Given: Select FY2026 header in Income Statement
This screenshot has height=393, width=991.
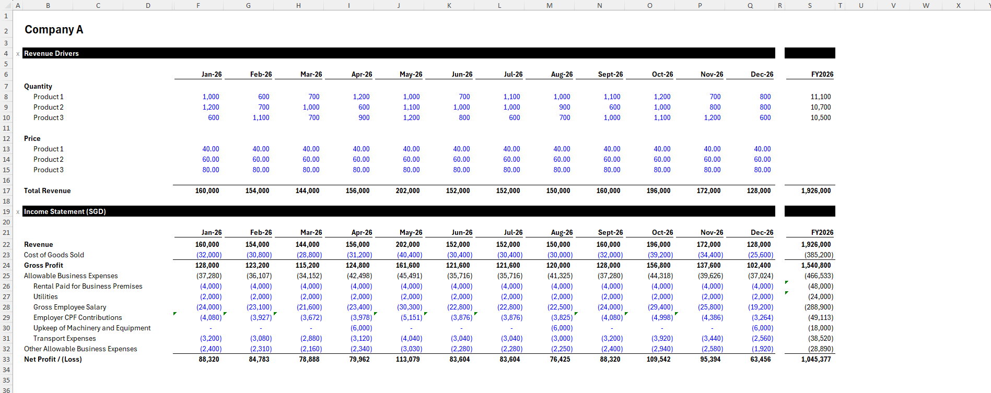Looking at the screenshot, I should click(x=822, y=232).
